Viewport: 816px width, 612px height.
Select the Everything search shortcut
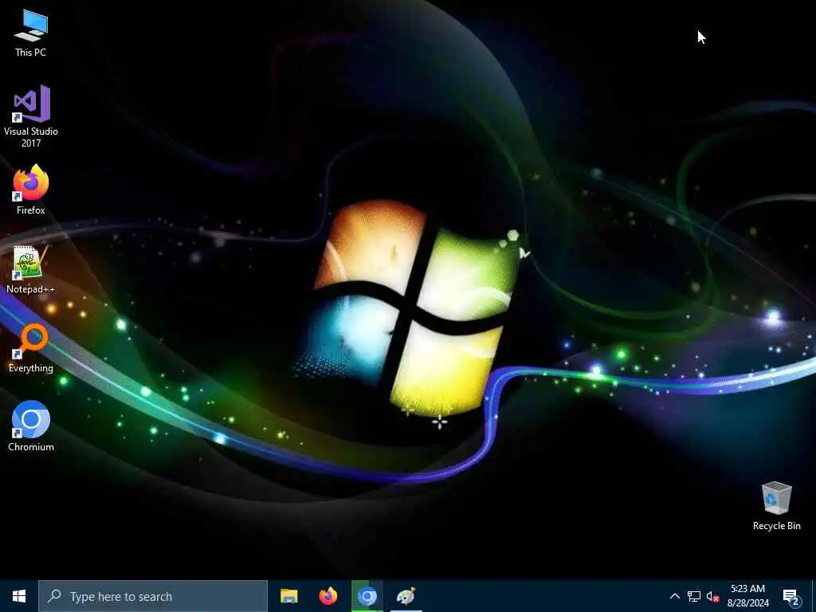[31, 348]
